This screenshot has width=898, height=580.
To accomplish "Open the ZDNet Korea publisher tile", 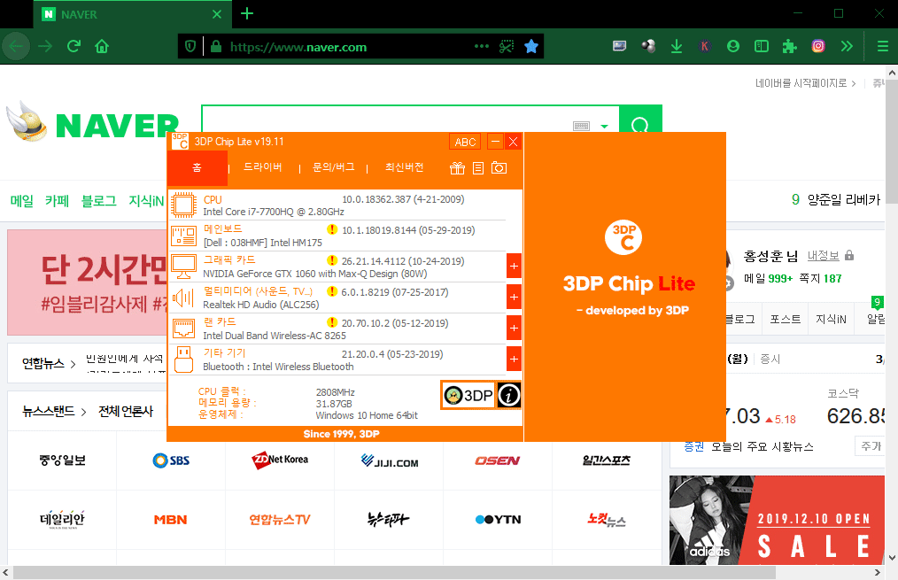I will tap(280, 460).
